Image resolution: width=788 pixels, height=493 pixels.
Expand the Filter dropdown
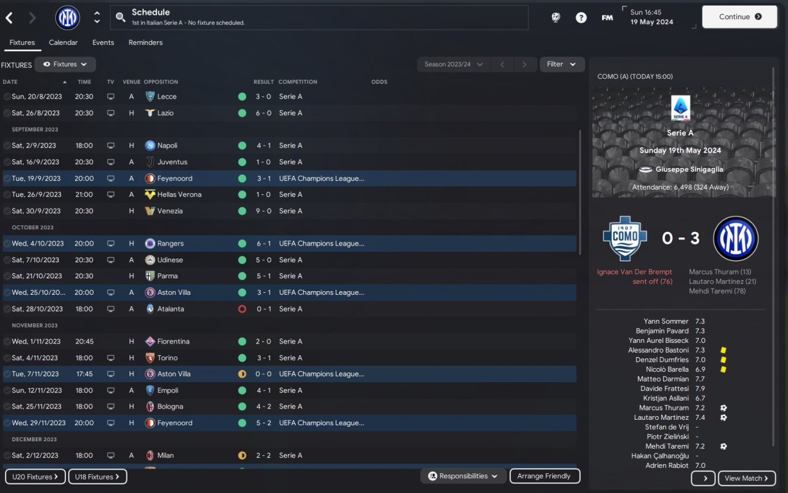(x=562, y=64)
